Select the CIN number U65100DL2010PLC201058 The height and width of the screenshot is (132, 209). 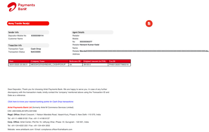(x=24, y=111)
